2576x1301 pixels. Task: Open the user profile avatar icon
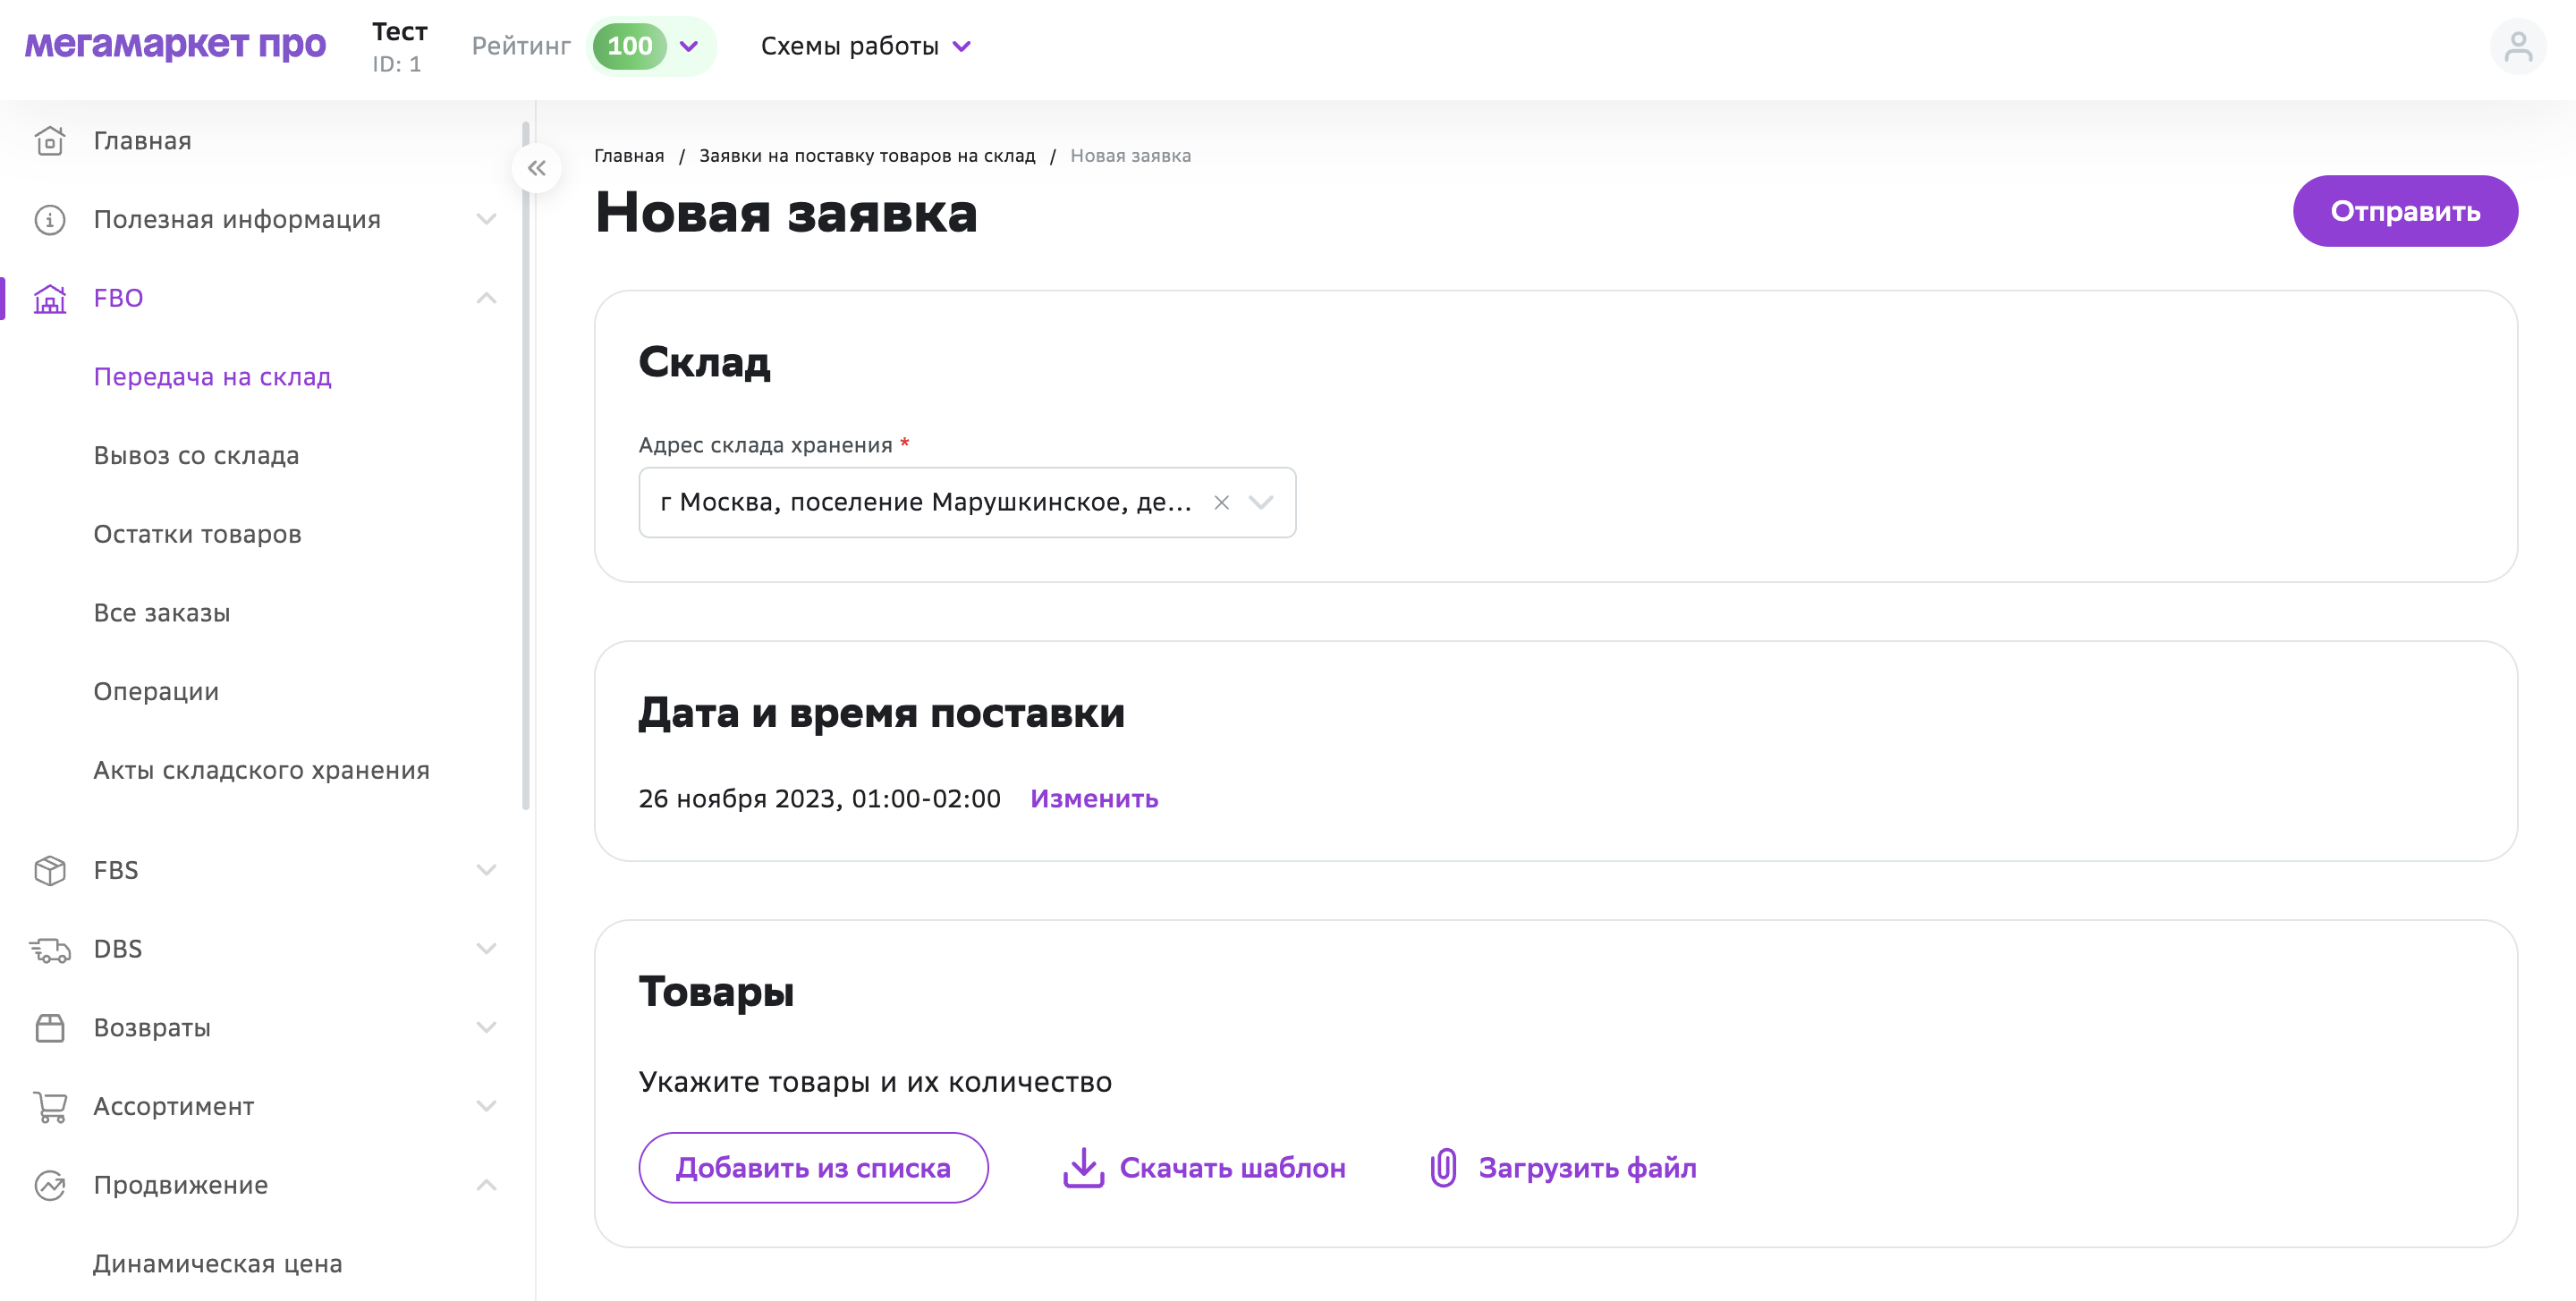coord(2517,46)
